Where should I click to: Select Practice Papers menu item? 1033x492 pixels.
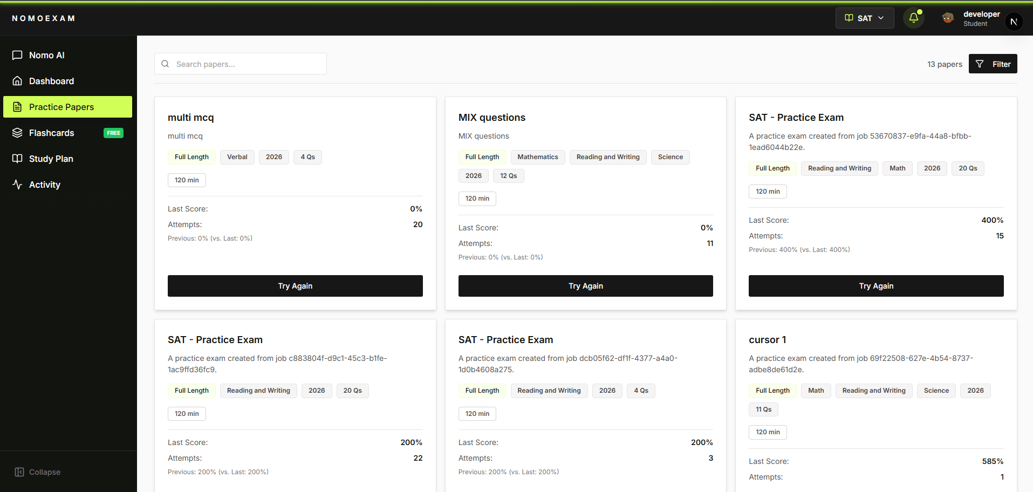click(68, 107)
